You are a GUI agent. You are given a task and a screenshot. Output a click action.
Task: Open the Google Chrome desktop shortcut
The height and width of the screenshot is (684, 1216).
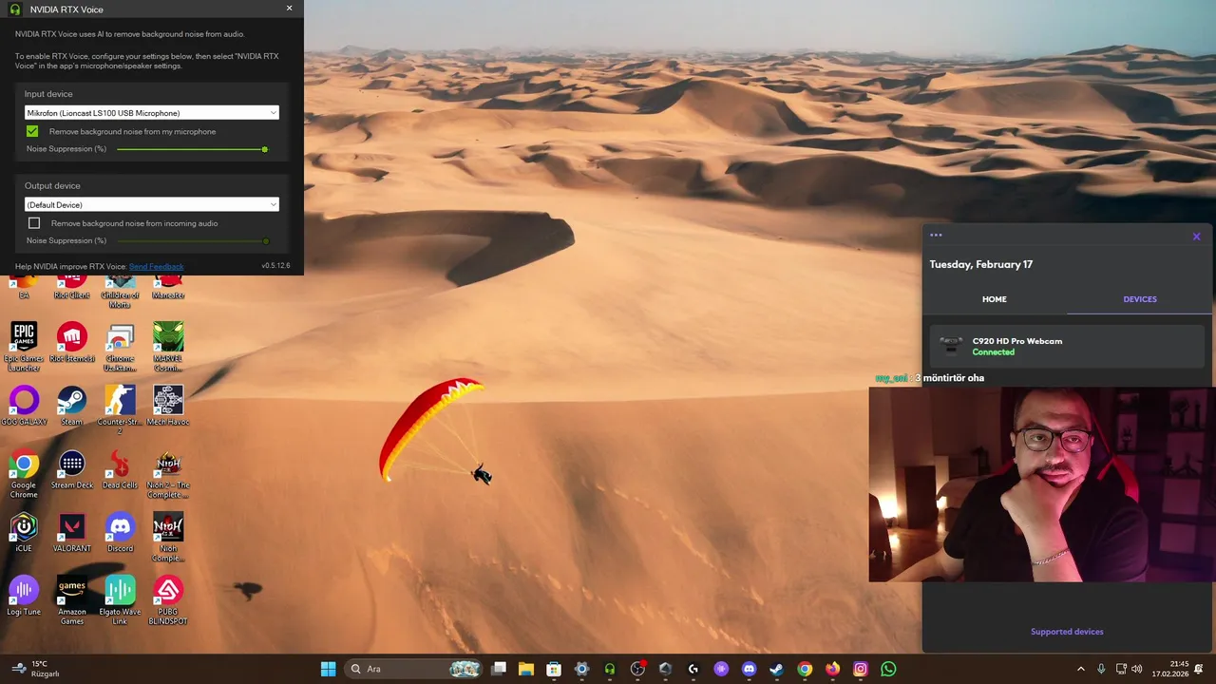(x=24, y=473)
